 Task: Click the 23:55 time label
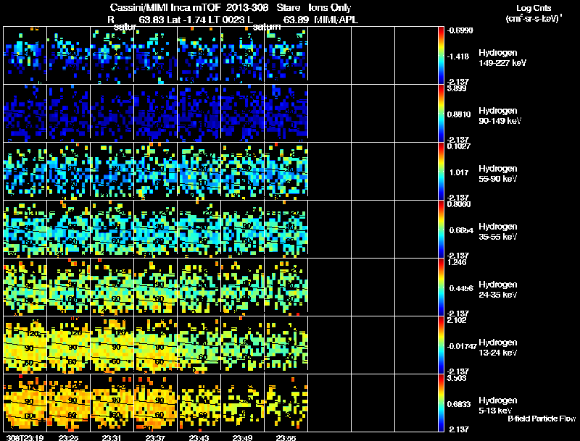coord(286,437)
